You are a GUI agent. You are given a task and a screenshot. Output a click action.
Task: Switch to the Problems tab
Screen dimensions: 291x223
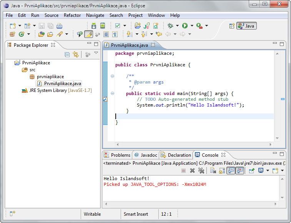[x=117, y=155]
